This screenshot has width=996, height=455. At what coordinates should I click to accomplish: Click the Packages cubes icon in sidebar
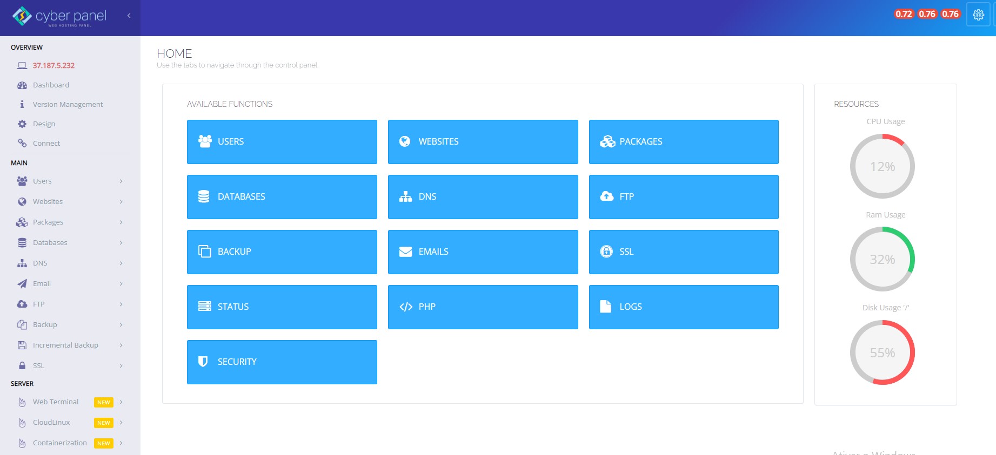point(22,222)
